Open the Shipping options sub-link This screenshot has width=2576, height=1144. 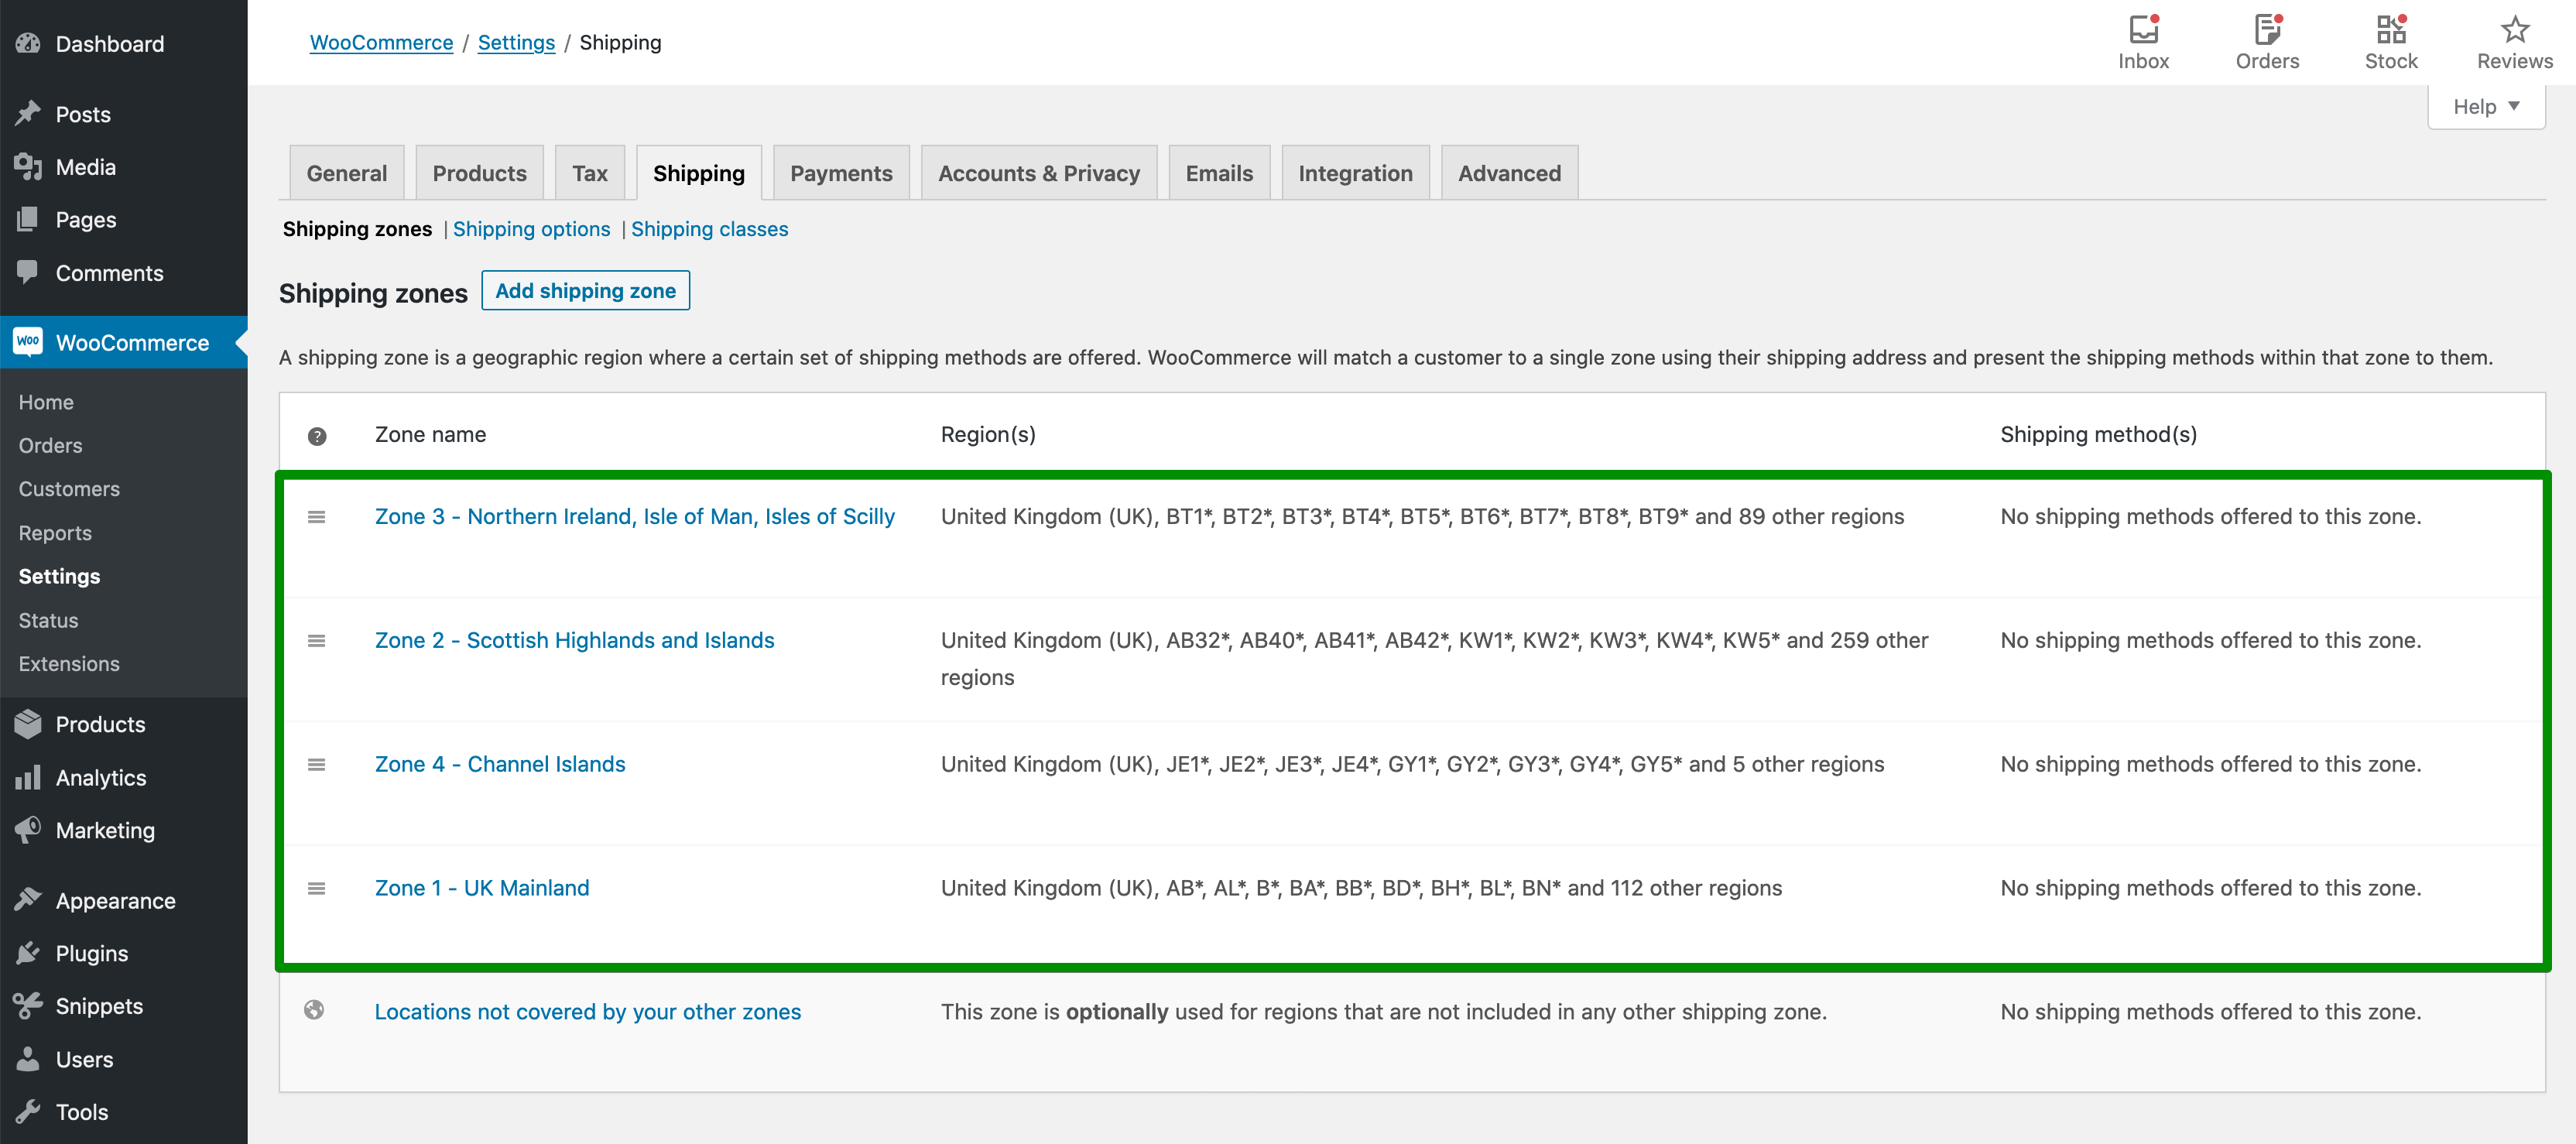point(531,229)
